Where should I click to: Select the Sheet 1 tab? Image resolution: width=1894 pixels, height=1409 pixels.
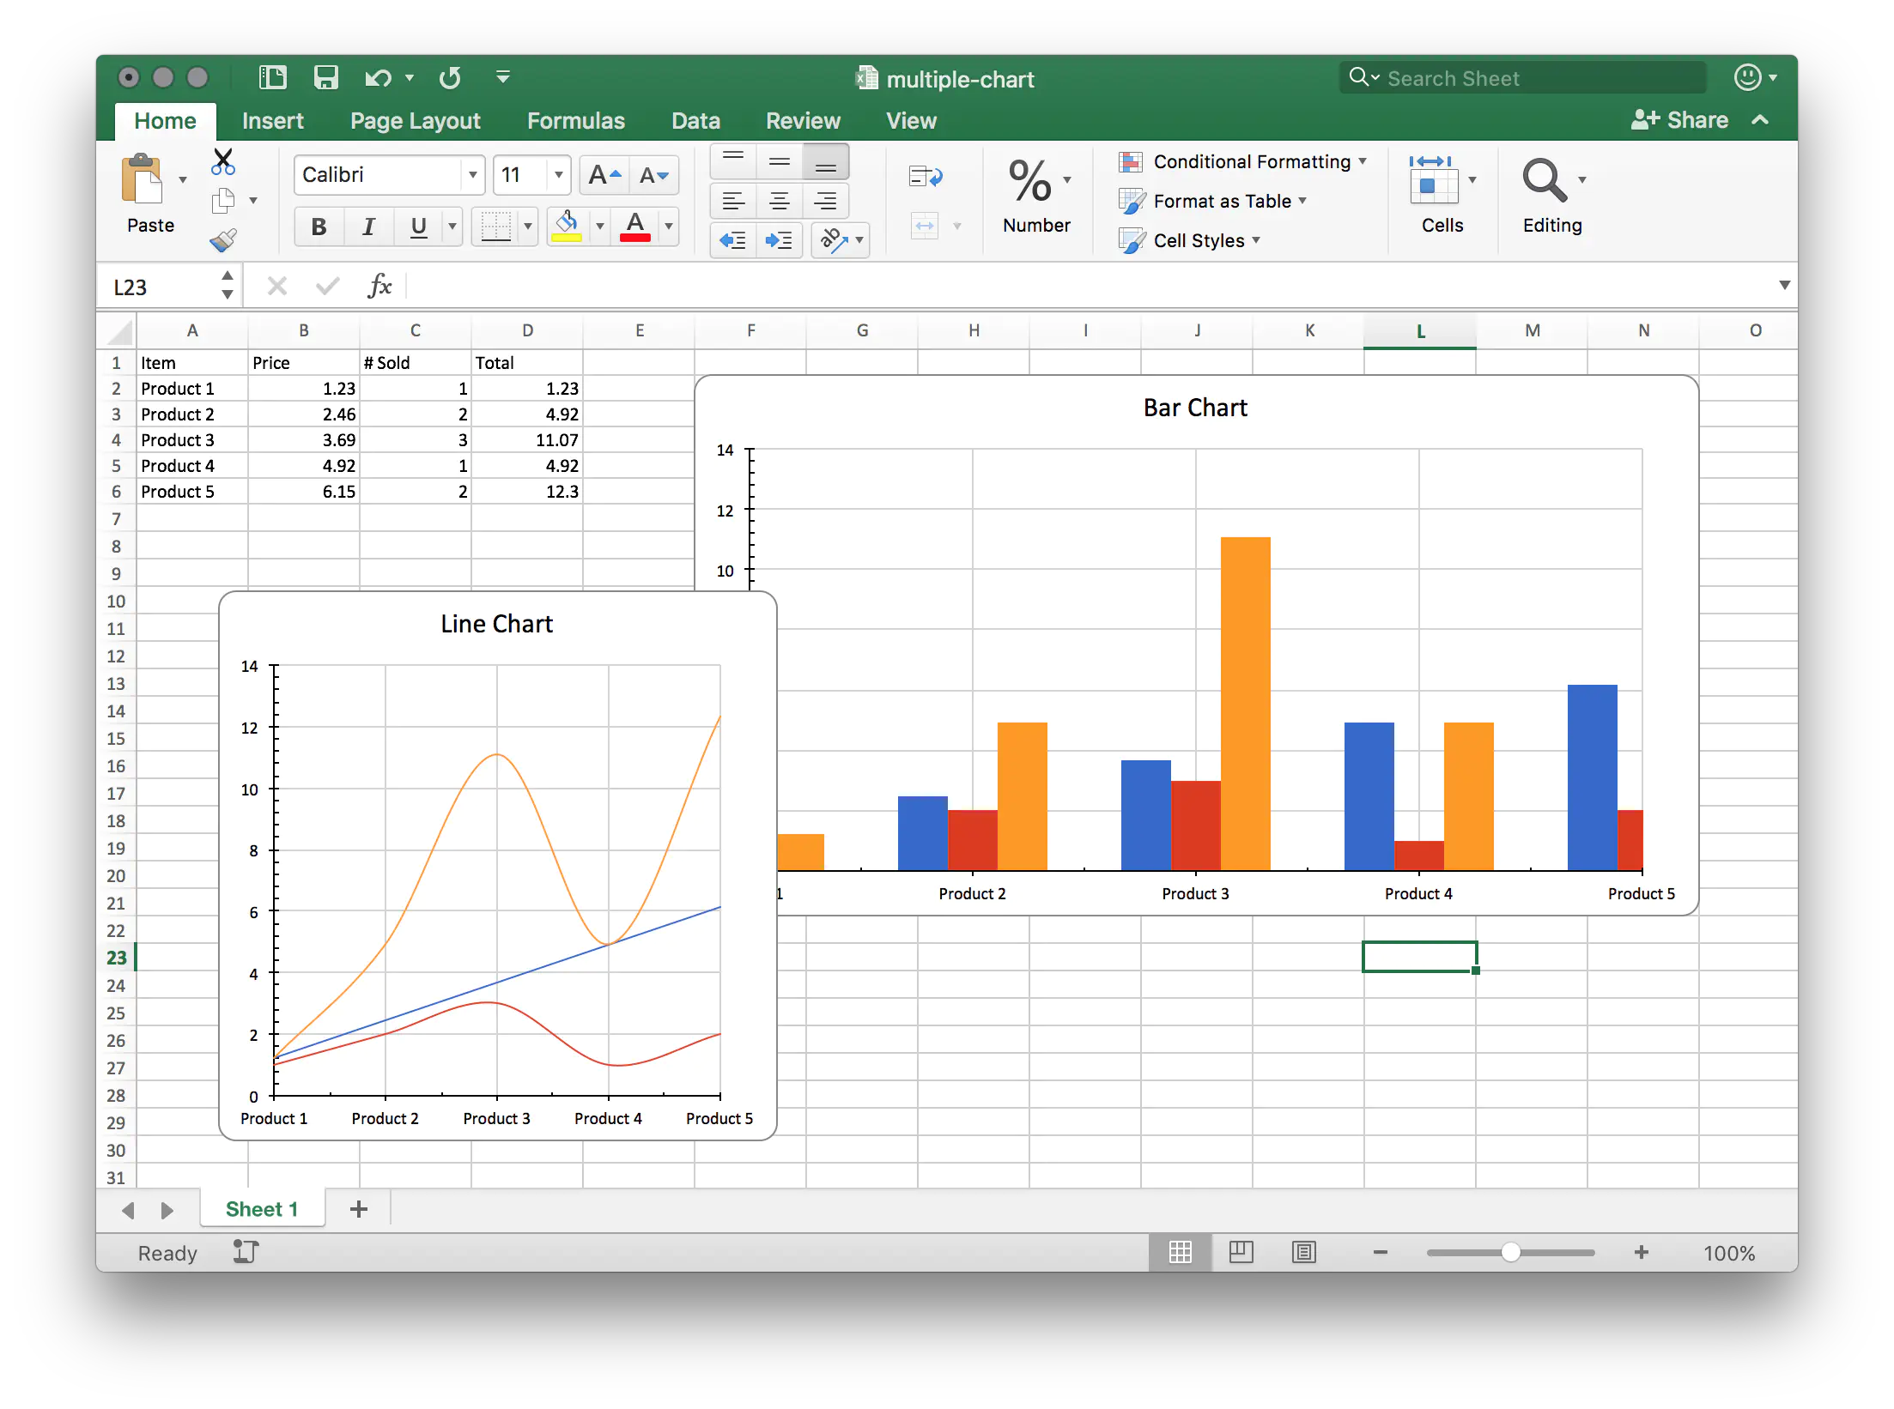[262, 1208]
